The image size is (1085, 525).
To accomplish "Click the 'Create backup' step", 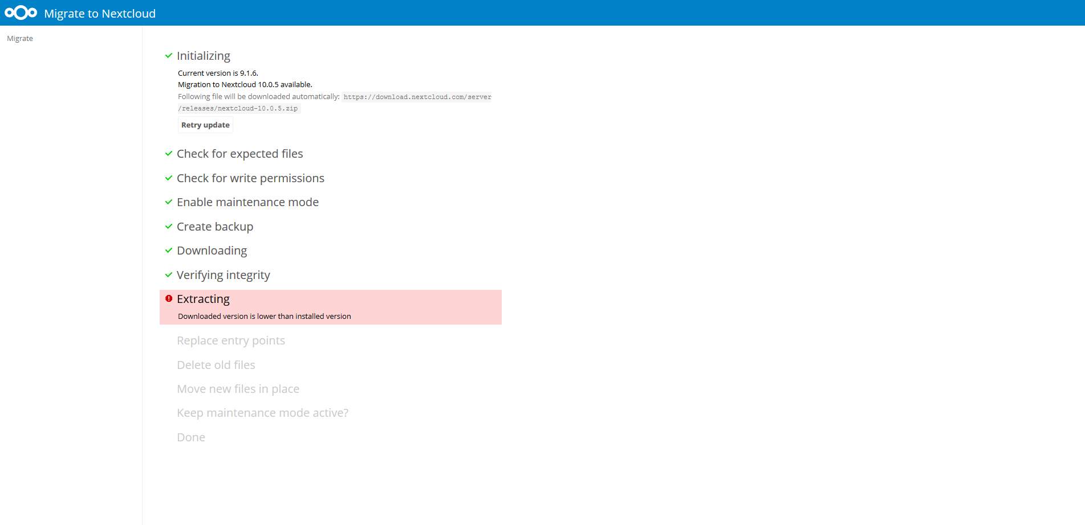I will point(215,227).
